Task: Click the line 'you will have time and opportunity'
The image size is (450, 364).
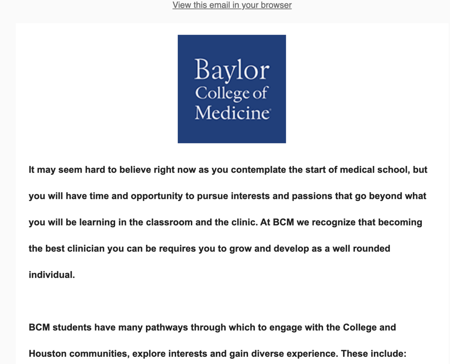Action: [x=227, y=196]
